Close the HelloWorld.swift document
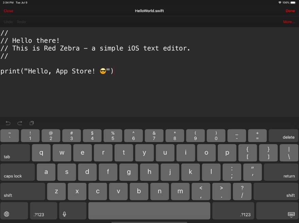Viewport: 299px width, 223px height. point(9,11)
